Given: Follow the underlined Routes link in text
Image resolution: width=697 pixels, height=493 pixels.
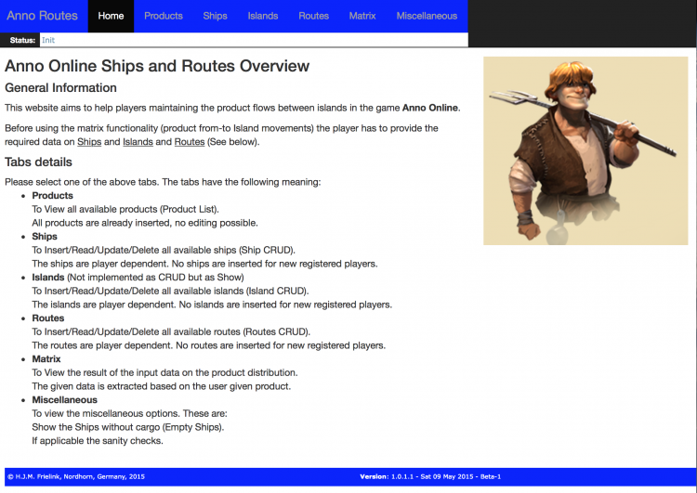Looking at the screenshot, I should (x=190, y=142).
